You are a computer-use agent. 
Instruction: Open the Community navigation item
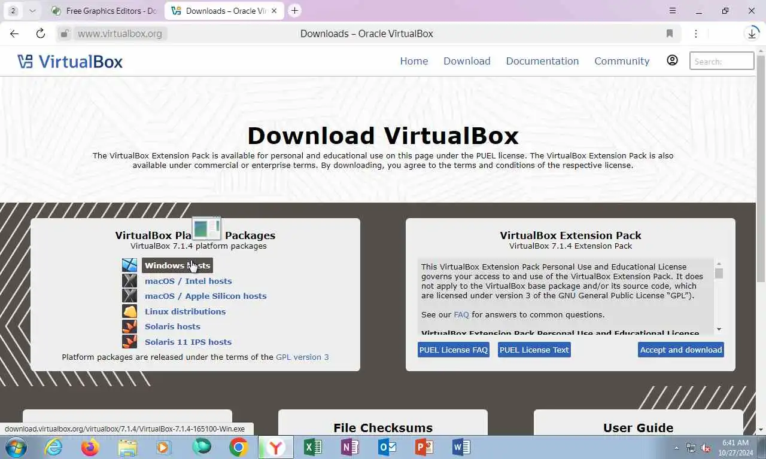[x=622, y=61]
